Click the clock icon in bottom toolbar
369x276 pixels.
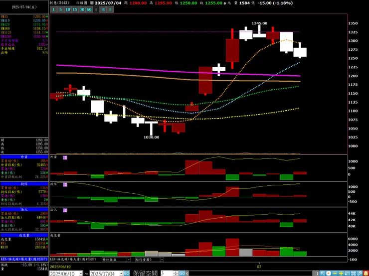click(329, 274)
